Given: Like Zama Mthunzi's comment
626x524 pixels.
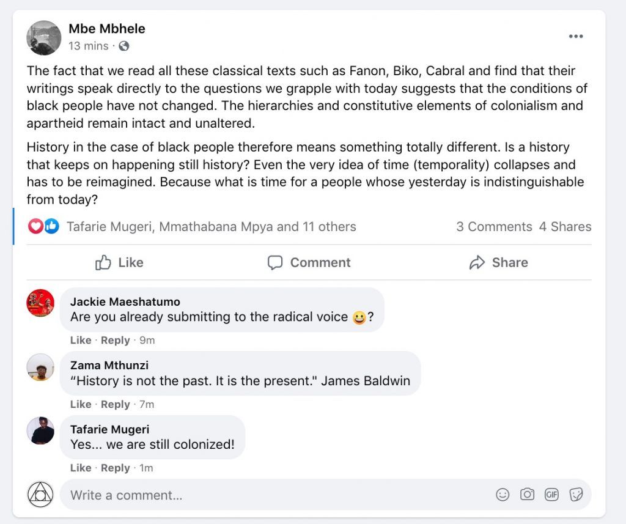Looking at the screenshot, I should [80, 404].
